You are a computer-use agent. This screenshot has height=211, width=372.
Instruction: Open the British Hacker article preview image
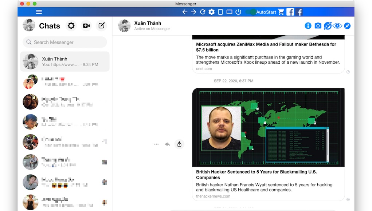268,127
